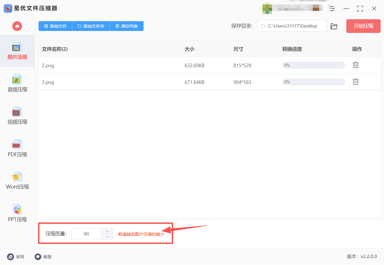Click the 尺寸 column header
Screen dimensions: 384x265
click(x=238, y=49)
